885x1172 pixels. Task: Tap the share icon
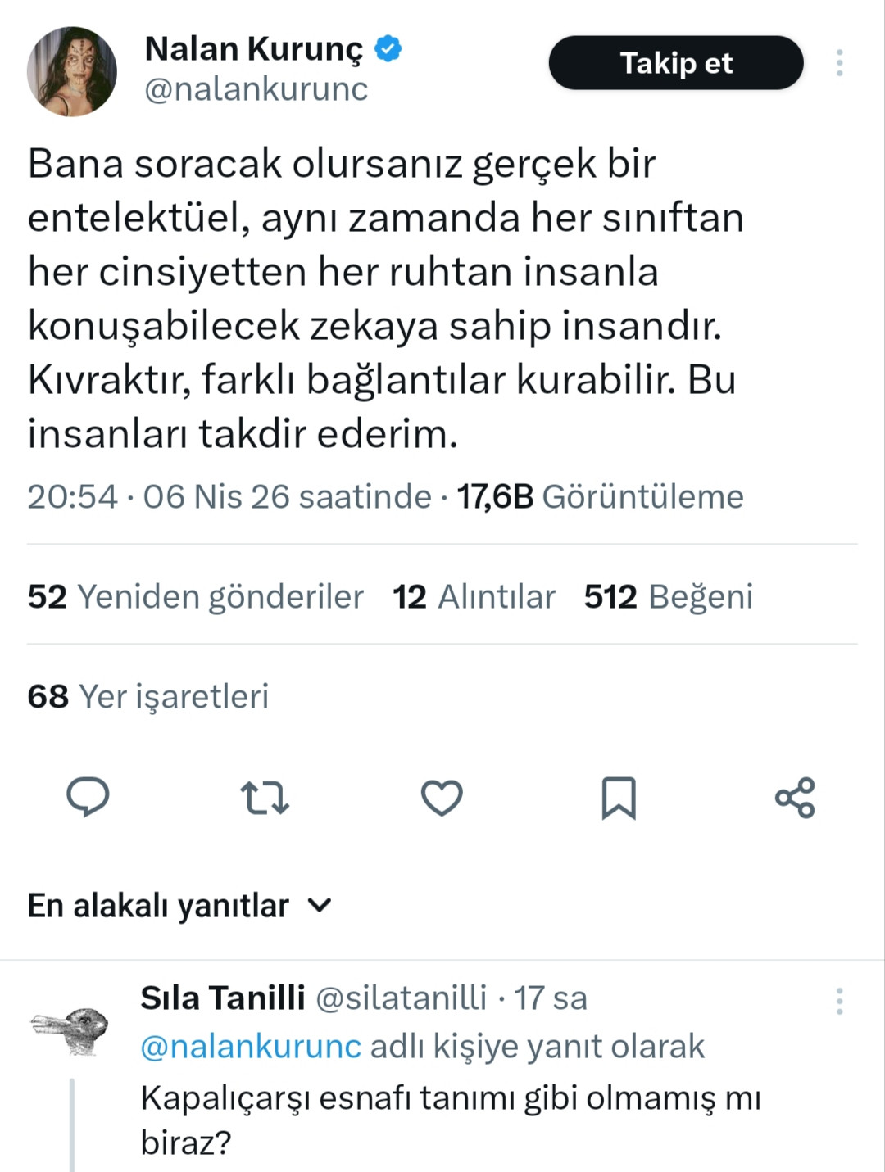coord(795,798)
